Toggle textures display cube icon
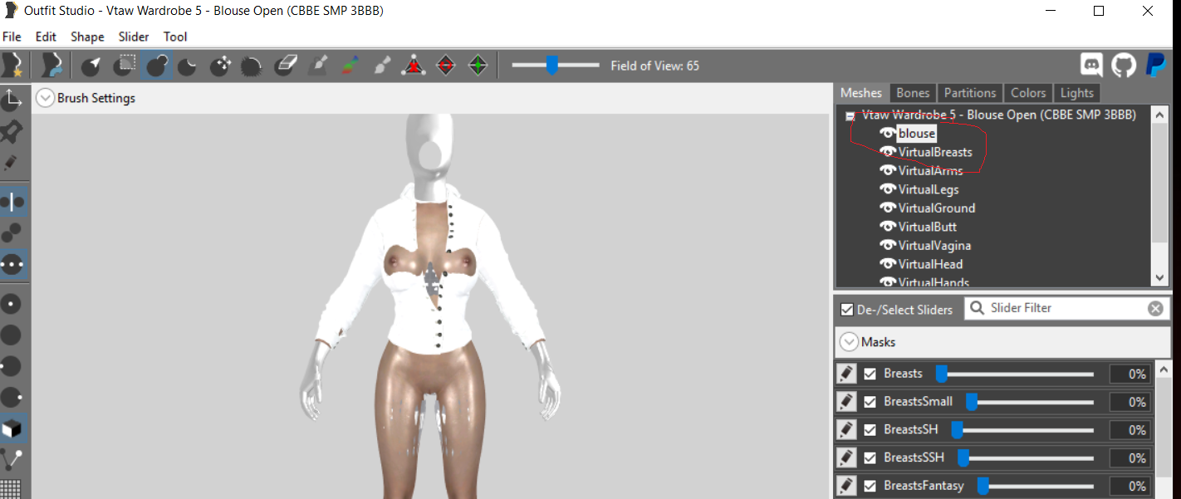This screenshot has height=499, width=1181. pyautogui.click(x=12, y=428)
